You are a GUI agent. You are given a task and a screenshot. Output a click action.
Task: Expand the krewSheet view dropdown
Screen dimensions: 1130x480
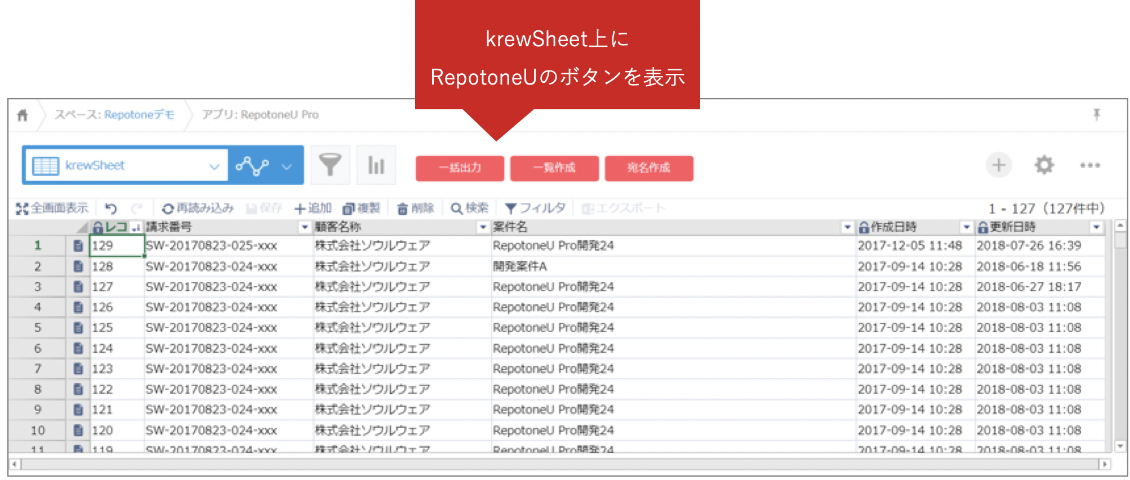point(214,166)
